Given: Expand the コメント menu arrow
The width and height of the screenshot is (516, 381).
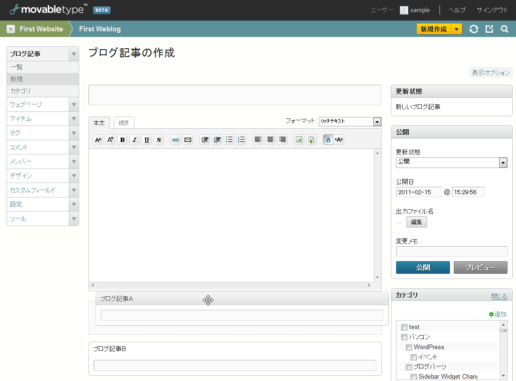Looking at the screenshot, I should tap(74, 147).
